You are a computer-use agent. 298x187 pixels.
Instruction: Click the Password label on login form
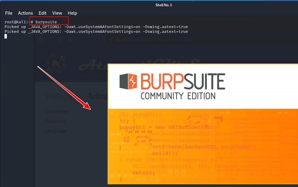[56, 121]
